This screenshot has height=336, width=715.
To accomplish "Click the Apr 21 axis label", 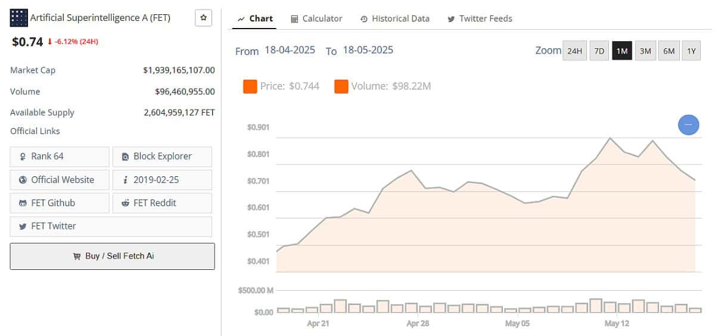I will (x=318, y=323).
